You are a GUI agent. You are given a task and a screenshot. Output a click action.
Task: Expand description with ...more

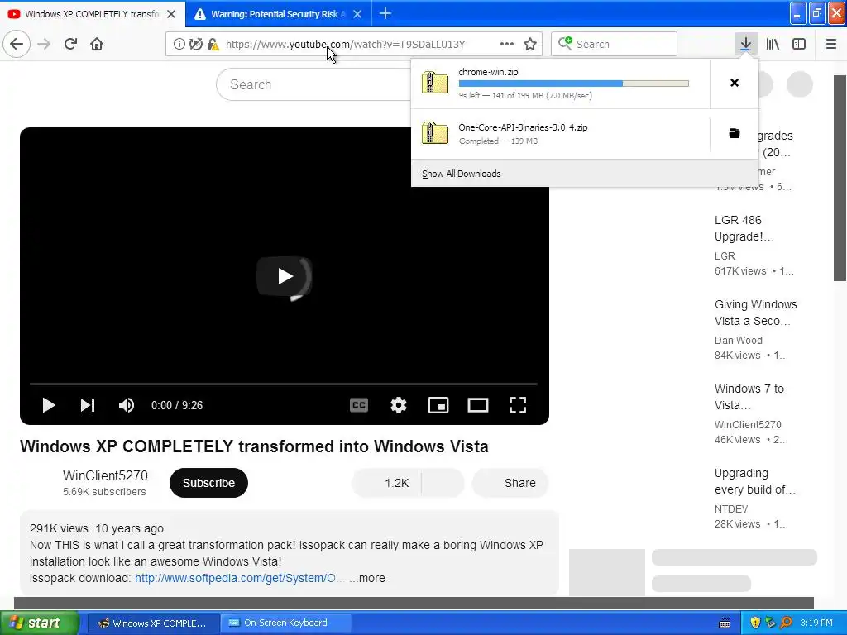[367, 578]
